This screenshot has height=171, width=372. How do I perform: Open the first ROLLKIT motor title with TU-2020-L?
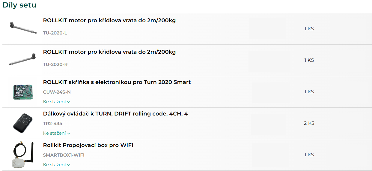(109, 21)
